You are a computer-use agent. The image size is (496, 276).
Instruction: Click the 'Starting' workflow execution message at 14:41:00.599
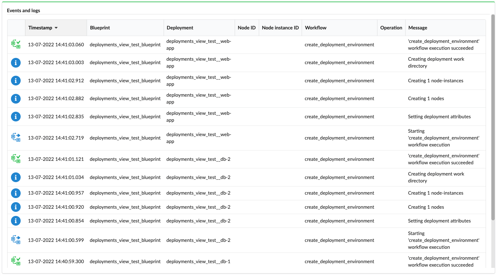(443, 240)
